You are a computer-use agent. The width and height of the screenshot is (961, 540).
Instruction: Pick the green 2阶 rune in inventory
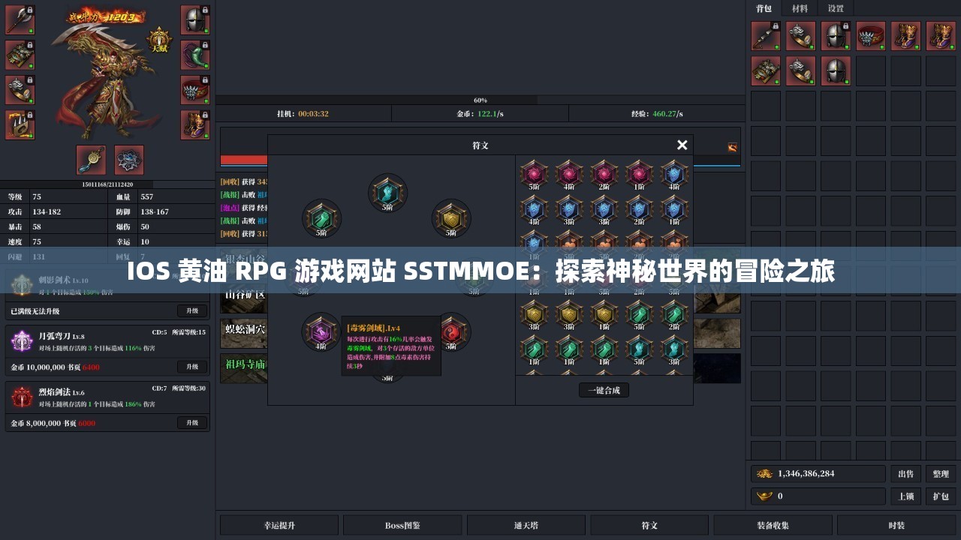675,315
